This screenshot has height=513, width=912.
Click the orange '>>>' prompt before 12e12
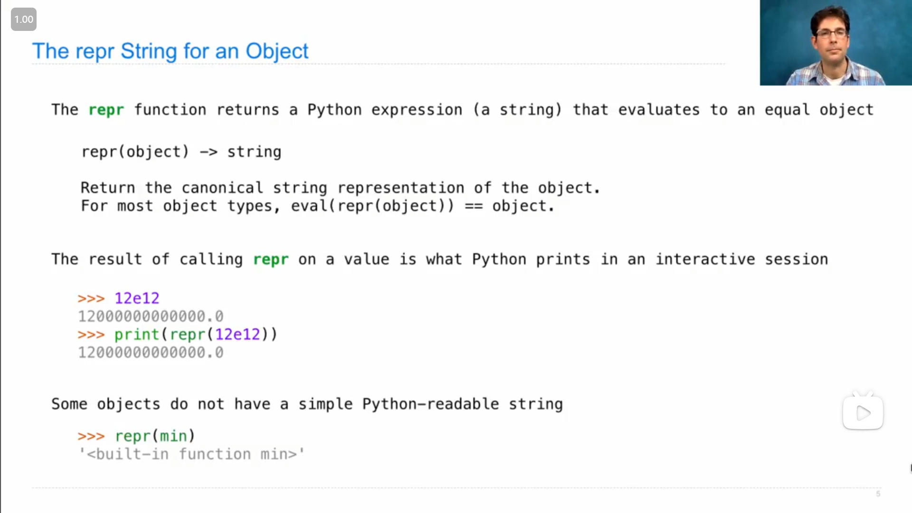[x=91, y=298]
